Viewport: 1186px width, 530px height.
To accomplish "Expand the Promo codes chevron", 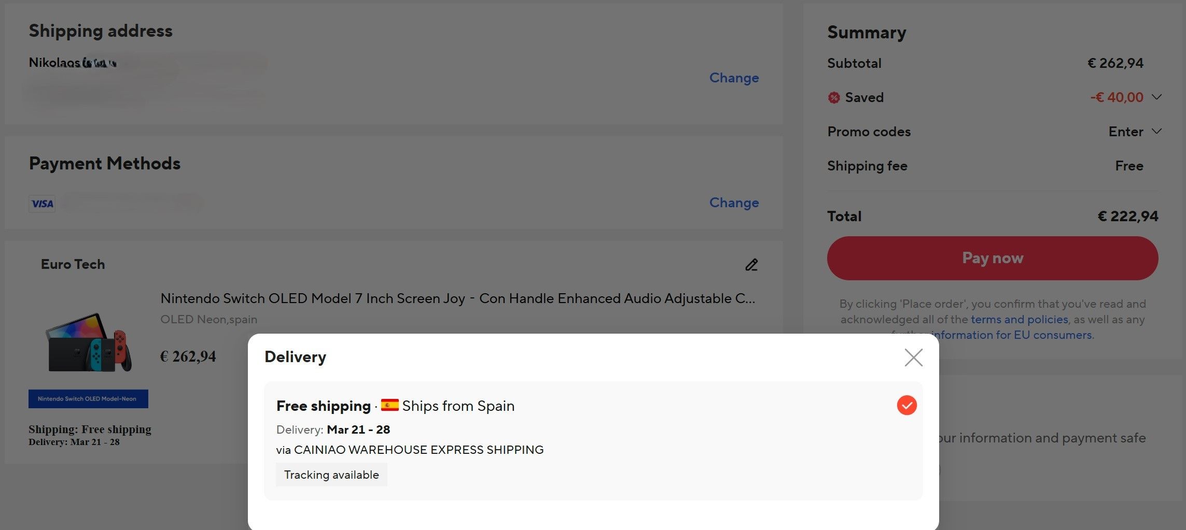I will pos(1156,131).
